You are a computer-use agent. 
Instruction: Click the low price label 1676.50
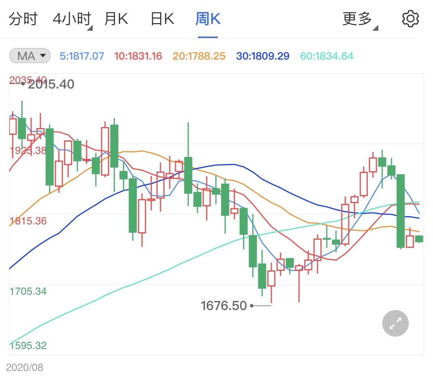point(224,305)
